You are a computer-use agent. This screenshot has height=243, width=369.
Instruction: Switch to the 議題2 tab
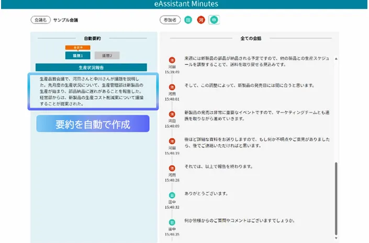[x=107, y=55]
